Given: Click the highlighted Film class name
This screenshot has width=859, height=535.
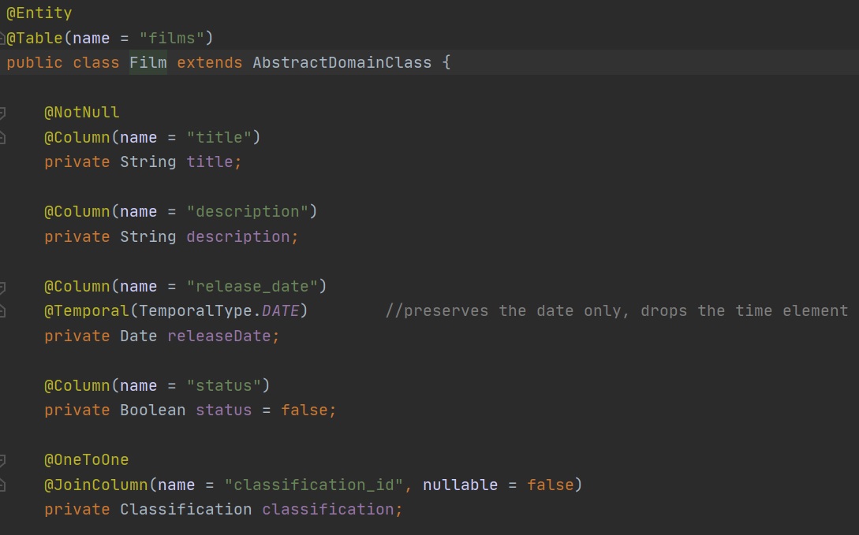Looking at the screenshot, I should (148, 62).
